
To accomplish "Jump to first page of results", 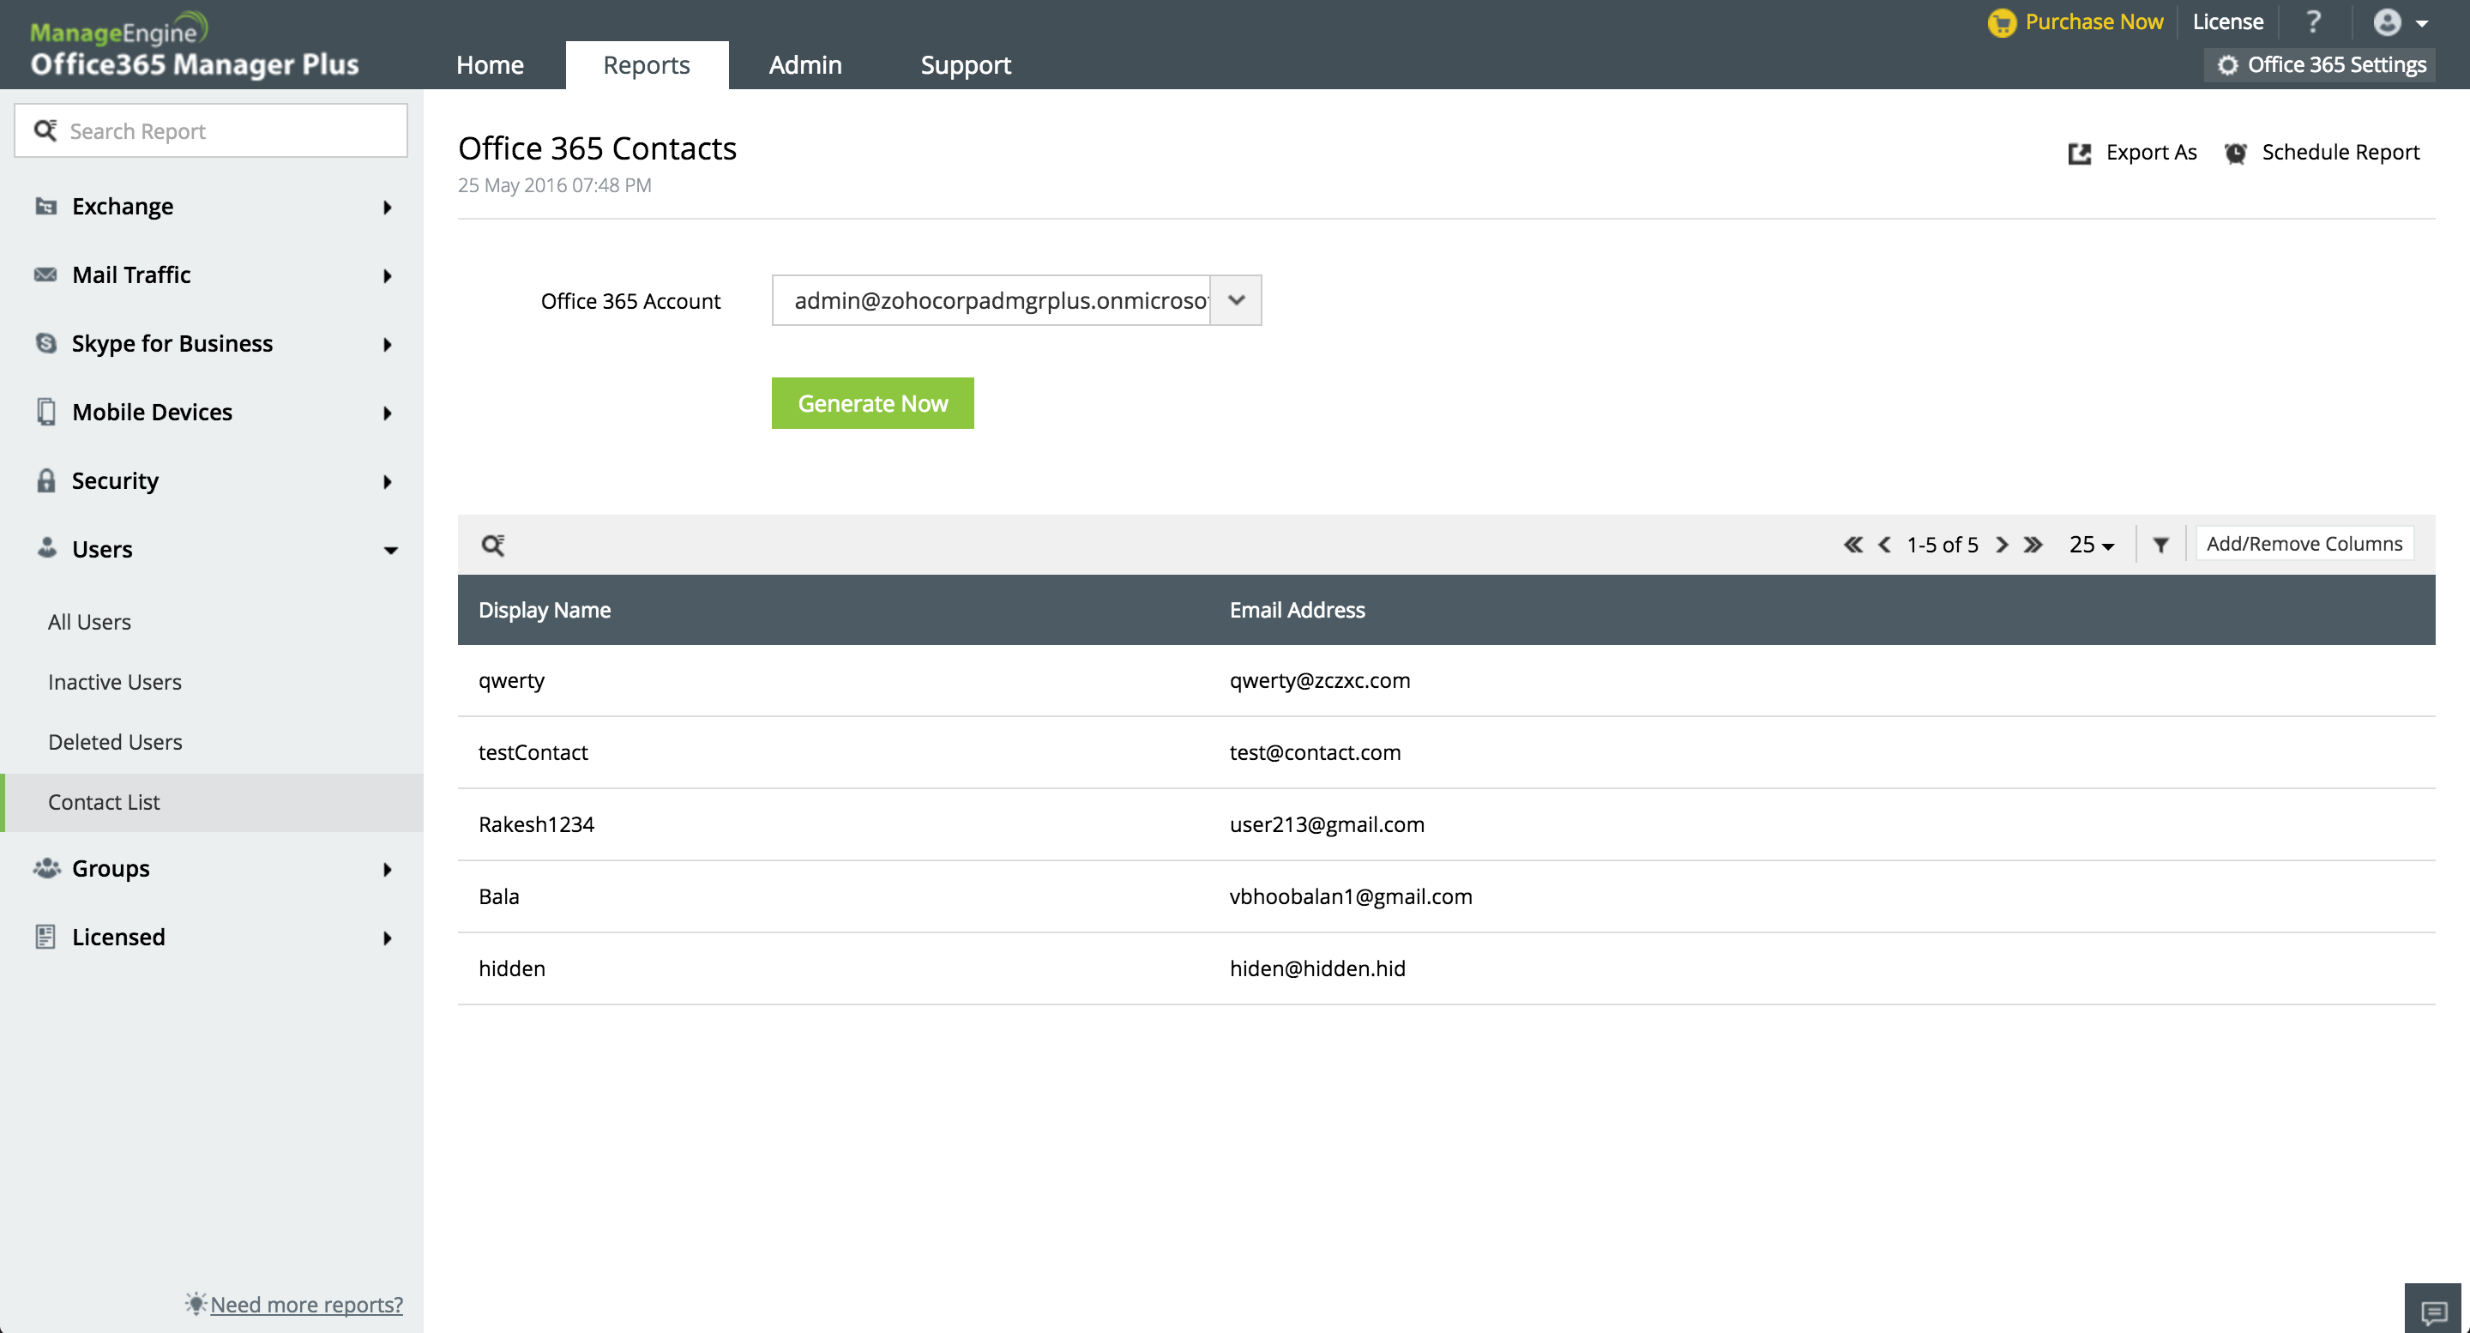I will [x=1852, y=545].
